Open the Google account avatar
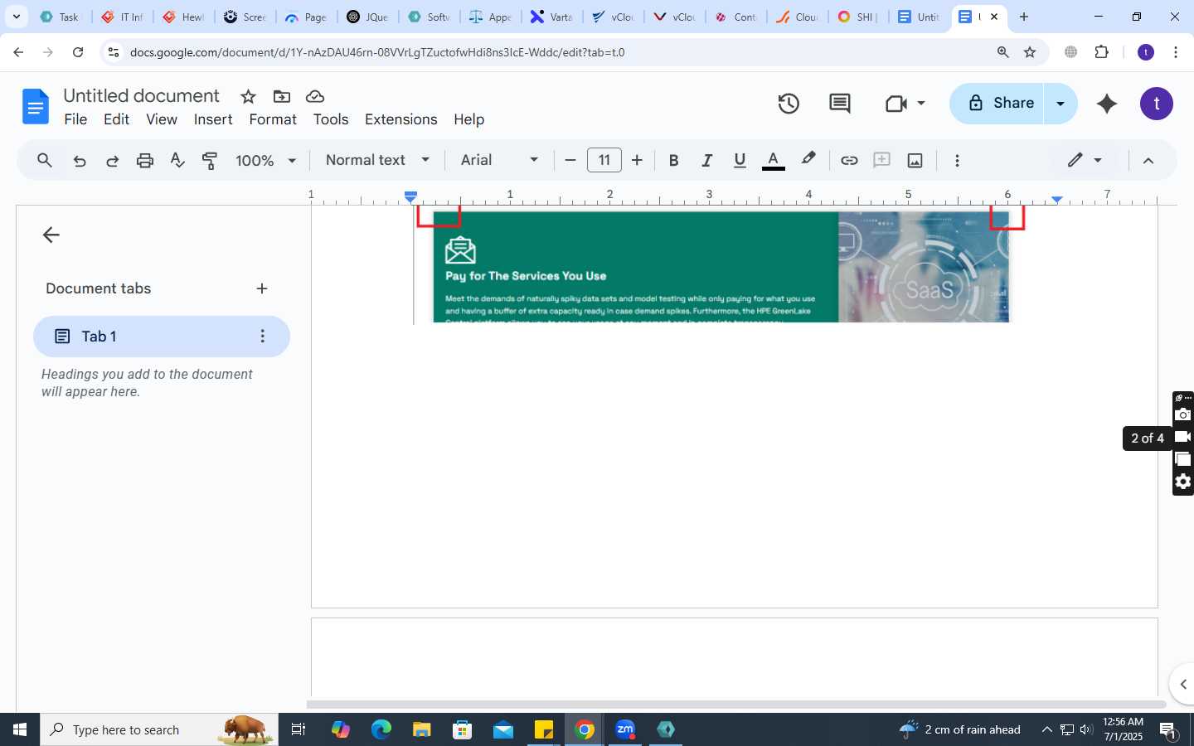 coord(1157,104)
